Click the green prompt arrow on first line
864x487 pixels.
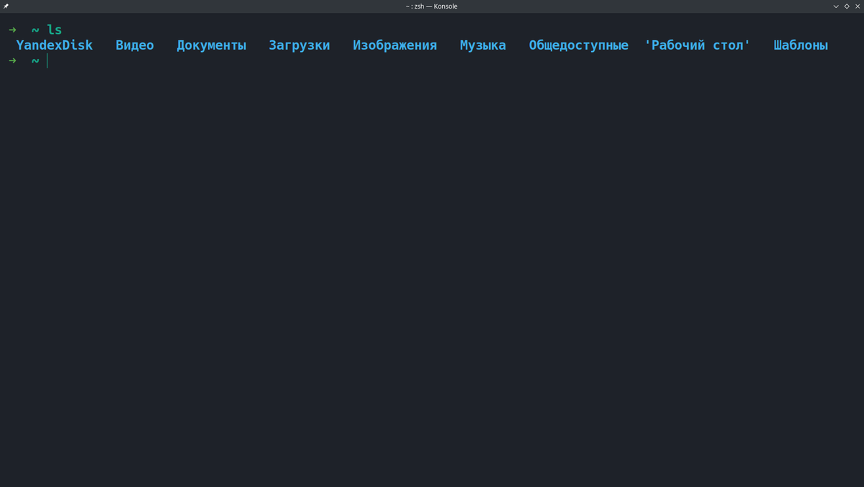pyautogui.click(x=12, y=30)
